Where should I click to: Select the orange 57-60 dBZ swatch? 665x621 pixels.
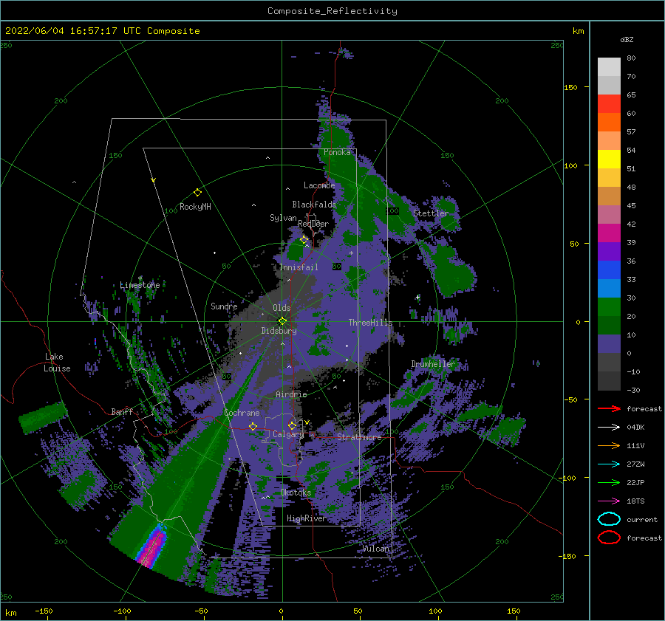[x=609, y=123]
